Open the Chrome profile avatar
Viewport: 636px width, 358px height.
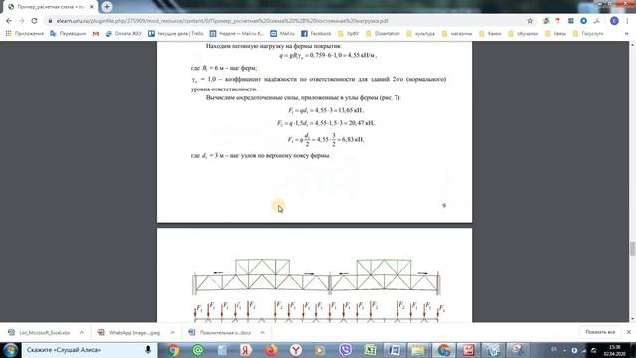[x=614, y=21]
